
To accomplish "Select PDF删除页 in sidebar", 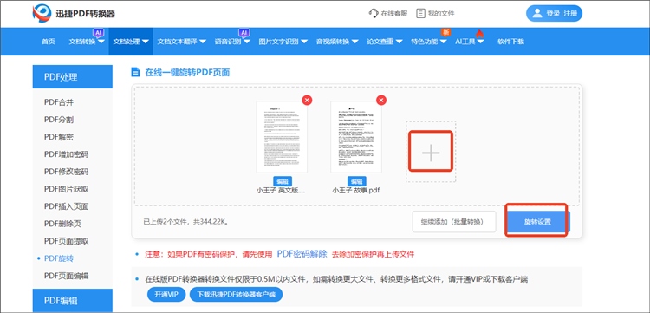I will tap(62, 224).
